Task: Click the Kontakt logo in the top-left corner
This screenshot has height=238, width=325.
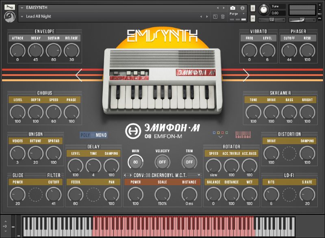Action: pyautogui.click(x=10, y=17)
